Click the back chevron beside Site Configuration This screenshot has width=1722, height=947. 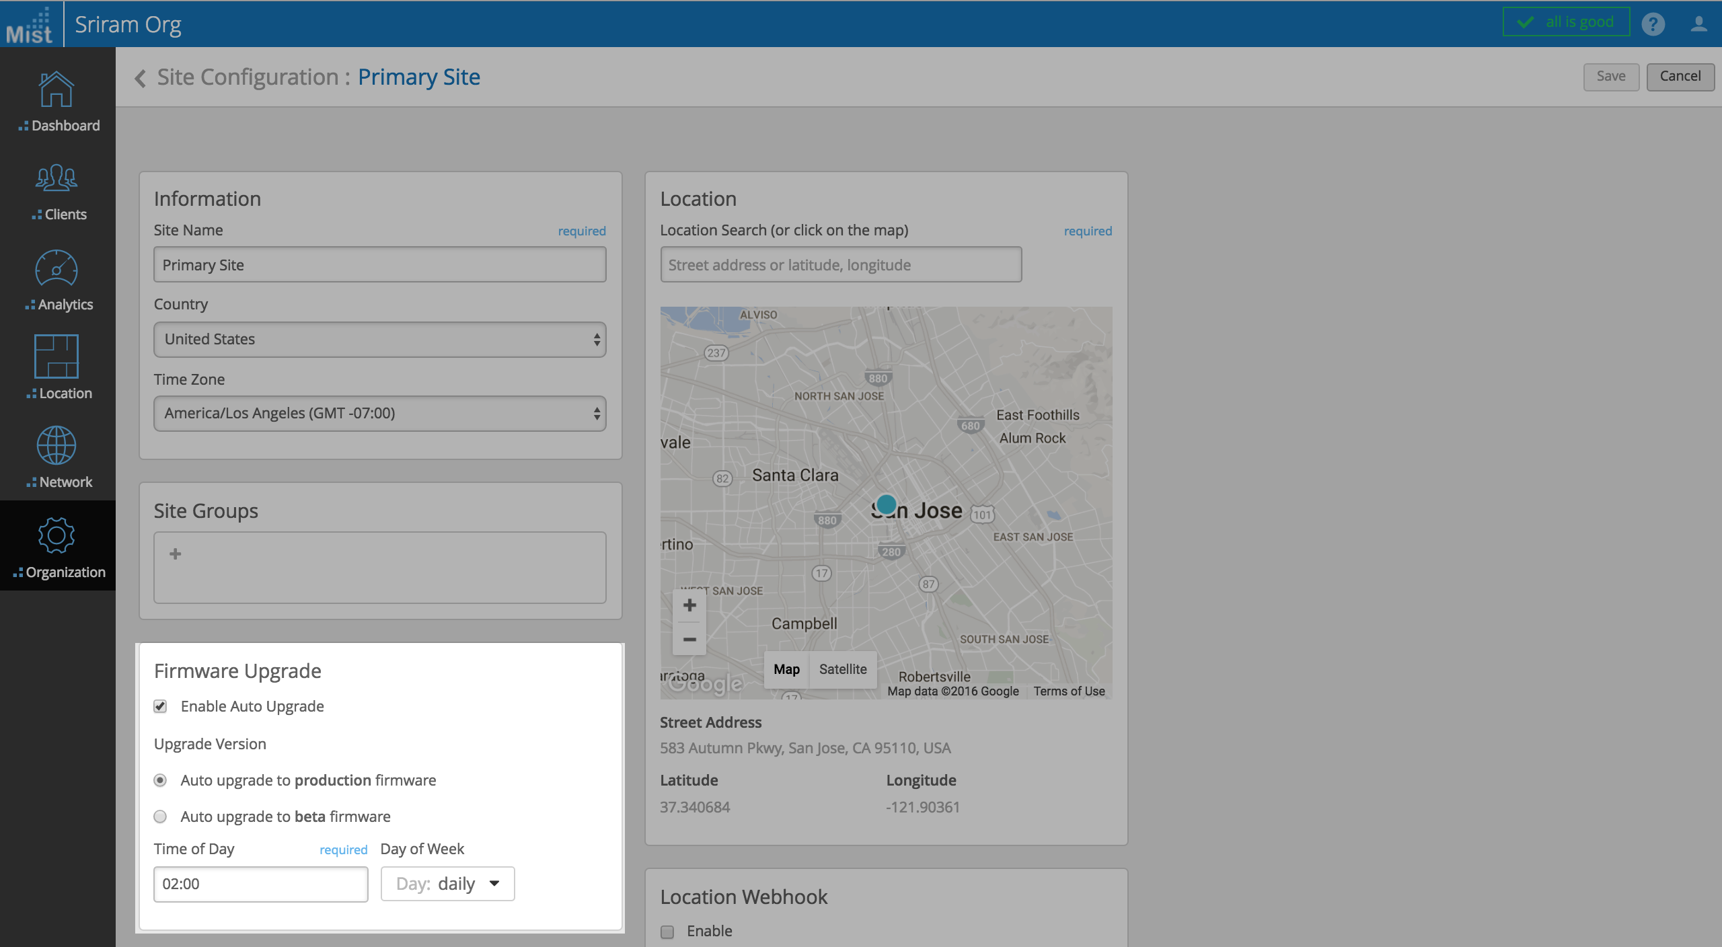click(x=140, y=78)
